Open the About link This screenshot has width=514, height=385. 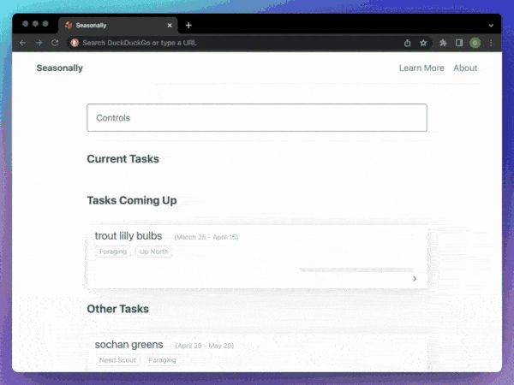[465, 68]
